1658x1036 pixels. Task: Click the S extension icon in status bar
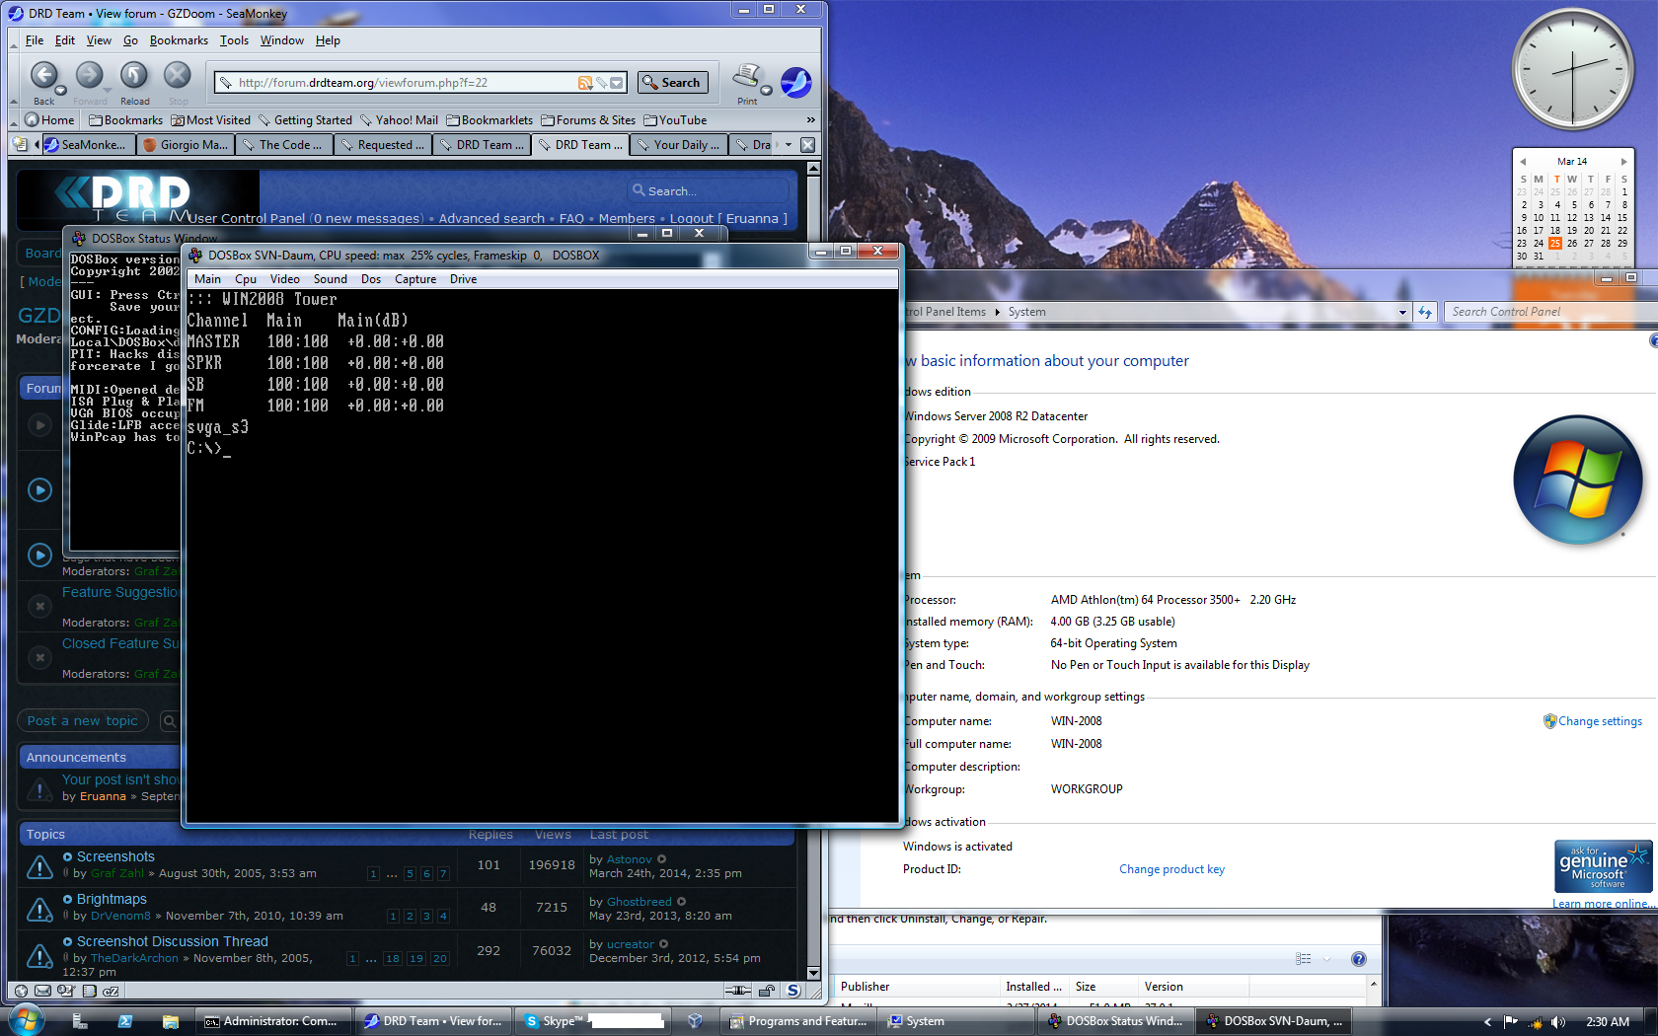[x=793, y=991]
